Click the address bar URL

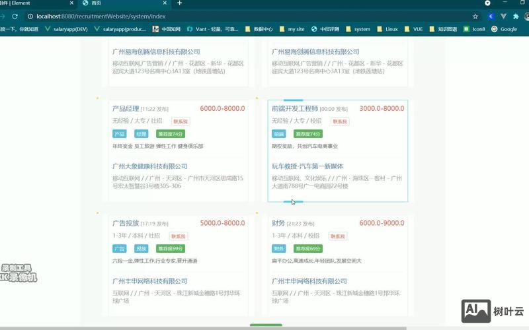pyautogui.click(x=101, y=16)
